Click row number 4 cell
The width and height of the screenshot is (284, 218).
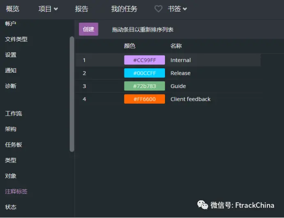coord(84,99)
